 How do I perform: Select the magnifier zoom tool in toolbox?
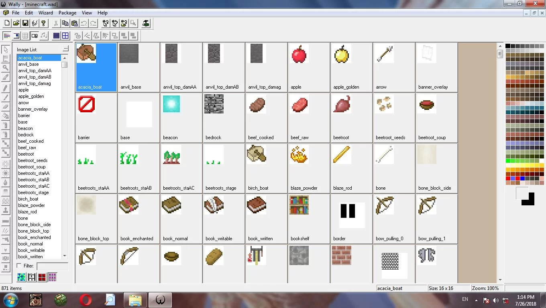[x=6, y=67]
